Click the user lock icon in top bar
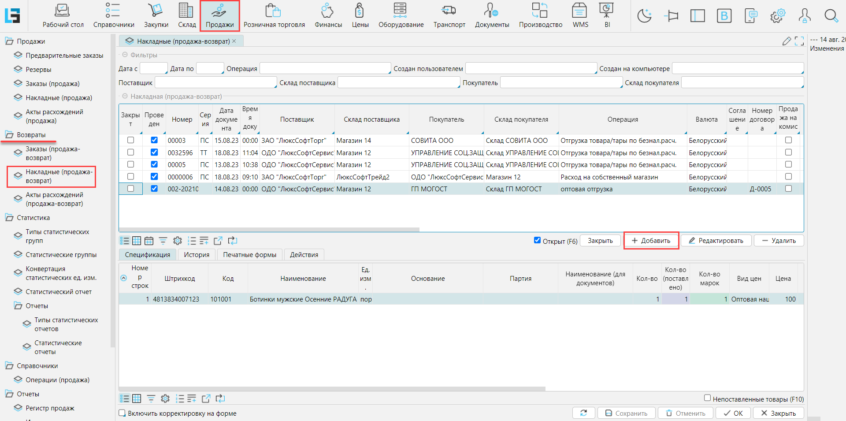The height and width of the screenshot is (421, 846). click(804, 16)
